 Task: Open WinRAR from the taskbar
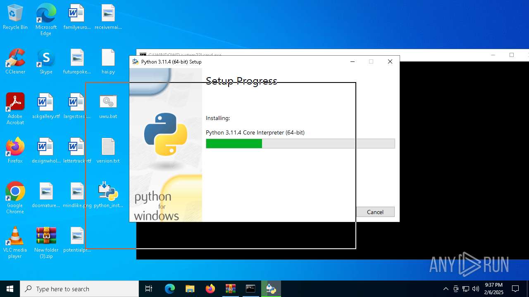click(231, 289)
